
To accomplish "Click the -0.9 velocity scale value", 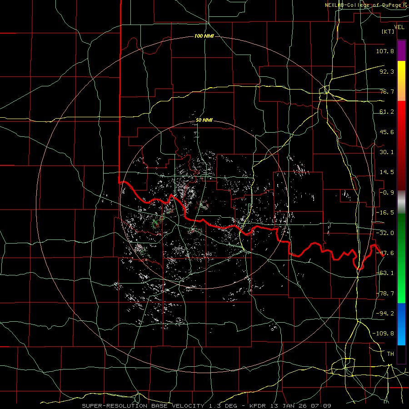I will [x=387, y=193].
